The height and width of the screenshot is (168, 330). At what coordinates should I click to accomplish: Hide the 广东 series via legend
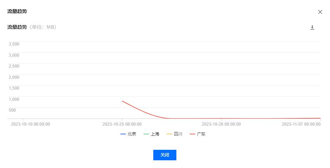click(x=201, y=134)
